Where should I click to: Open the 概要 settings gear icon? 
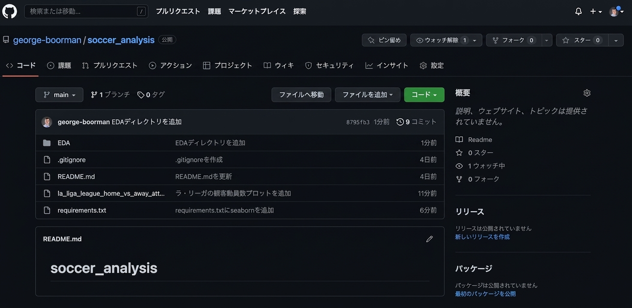[x=587, y=93]
